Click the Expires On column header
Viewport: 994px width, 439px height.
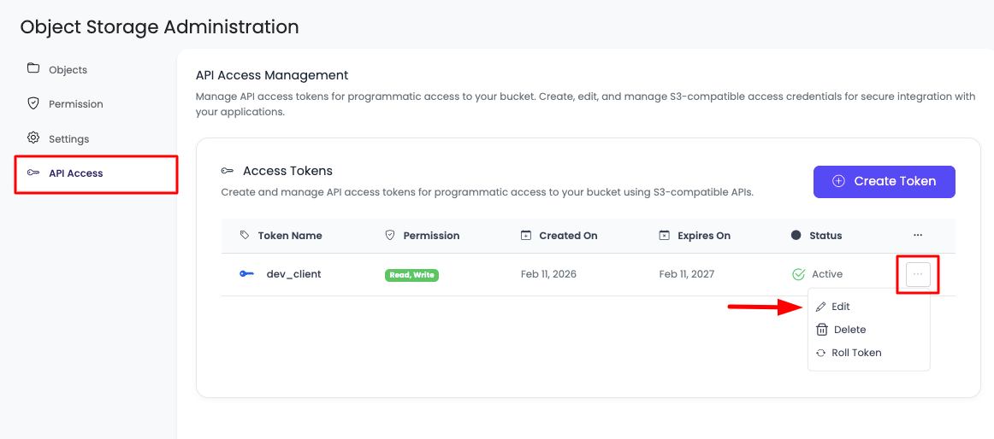click(x=703, y=236)
